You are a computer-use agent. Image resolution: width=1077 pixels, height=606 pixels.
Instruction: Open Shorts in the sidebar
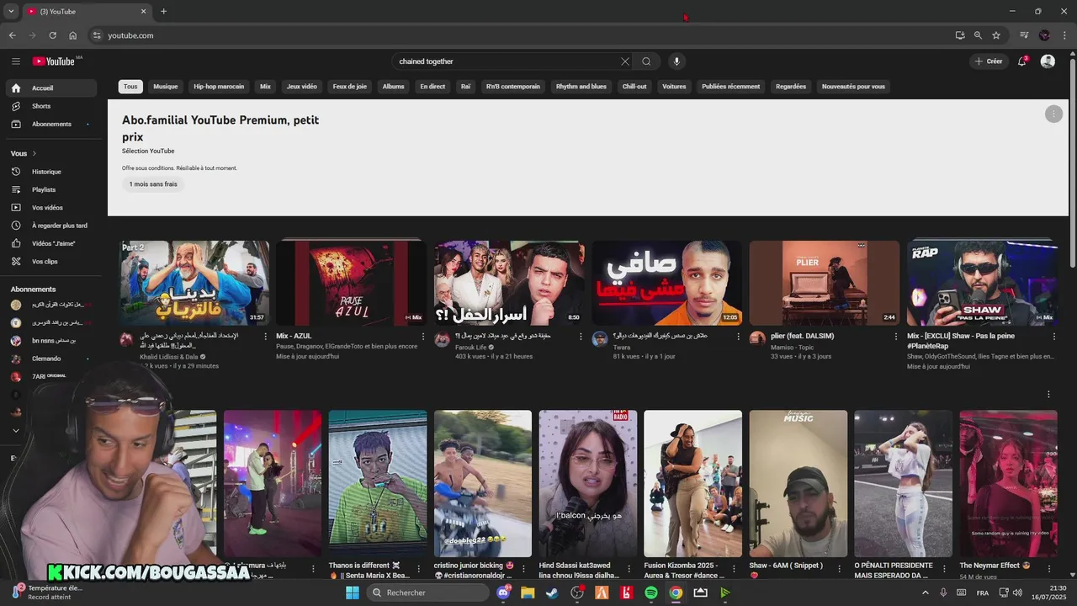click(51, 106)
